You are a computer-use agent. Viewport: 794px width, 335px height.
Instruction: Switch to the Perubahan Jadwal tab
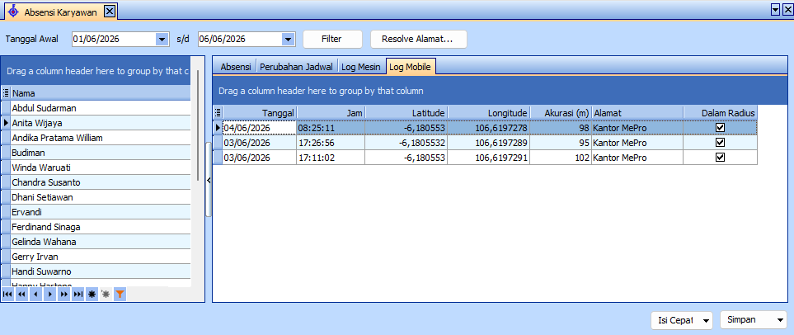pos(297,67)
